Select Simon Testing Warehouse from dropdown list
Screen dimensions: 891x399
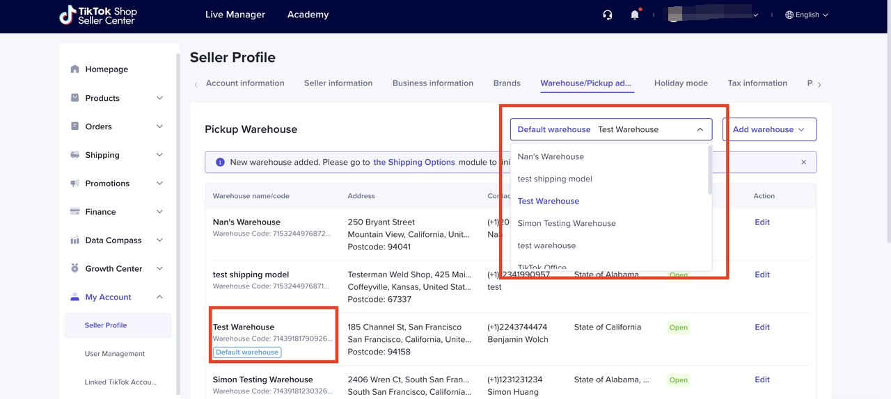click(x=566, y=223)
